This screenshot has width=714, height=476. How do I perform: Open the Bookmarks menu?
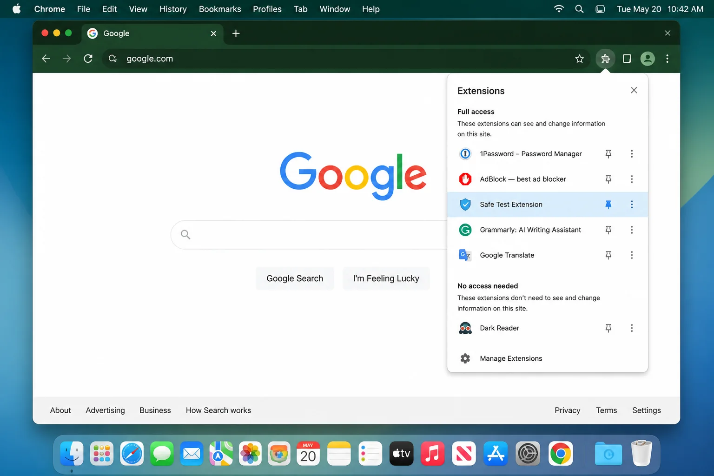tap(220, 9)
